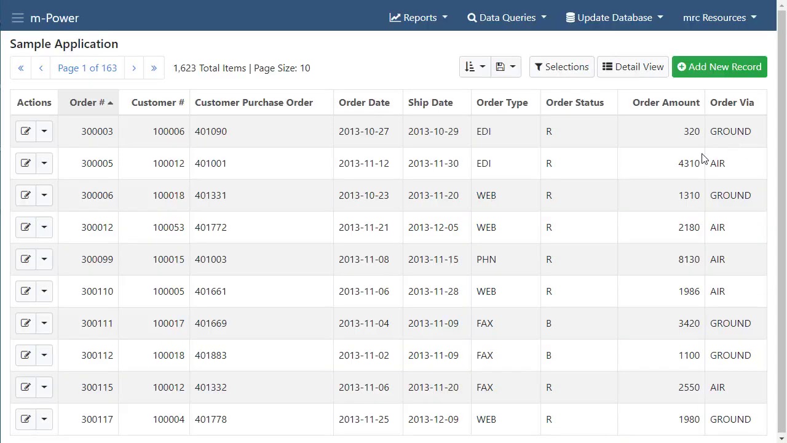
Task: Click the Add New Record button
Action: 719,67
